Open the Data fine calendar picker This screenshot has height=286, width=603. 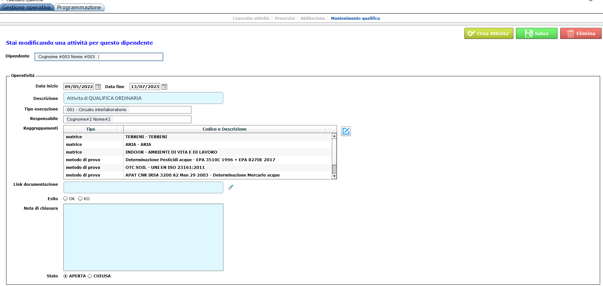pos(164,87)
